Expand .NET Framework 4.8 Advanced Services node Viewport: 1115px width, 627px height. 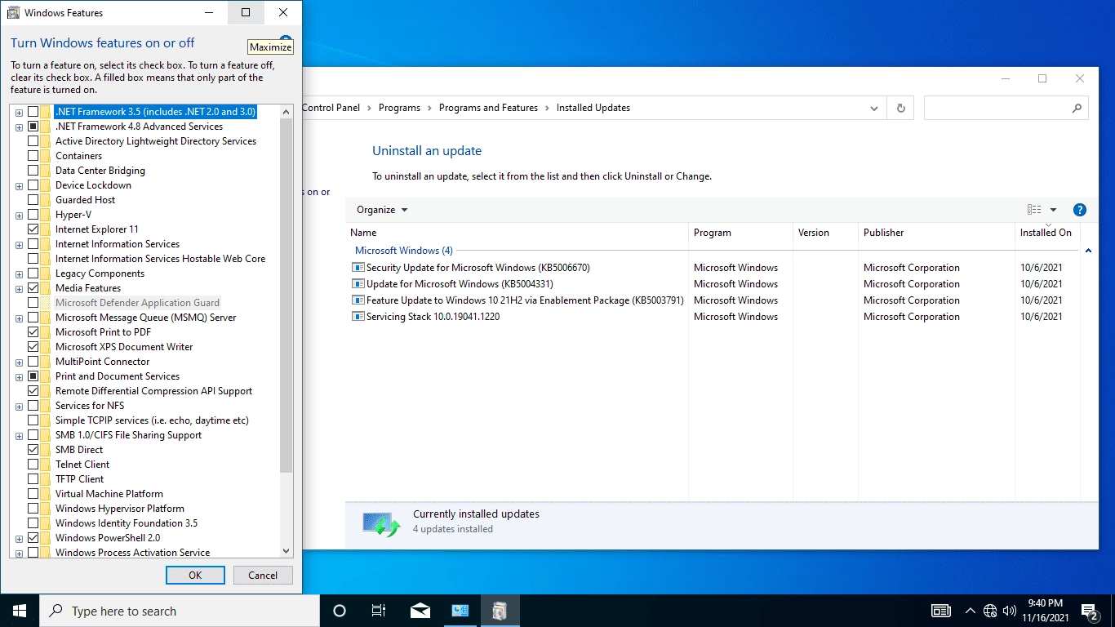[19, 127]
